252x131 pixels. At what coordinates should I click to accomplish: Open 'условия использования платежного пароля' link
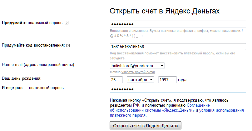(x=221, y=111)
